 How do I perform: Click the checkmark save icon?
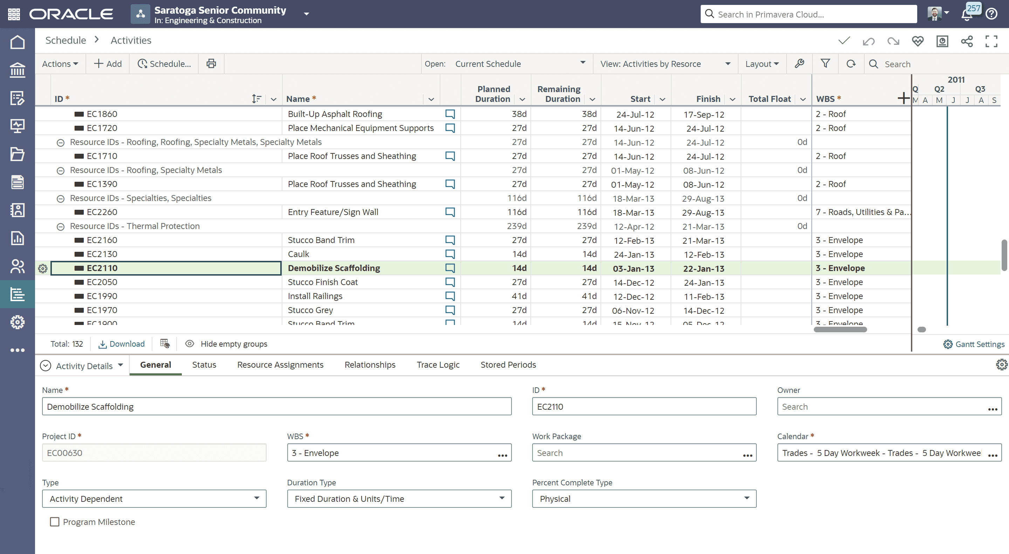coord(844,41)
